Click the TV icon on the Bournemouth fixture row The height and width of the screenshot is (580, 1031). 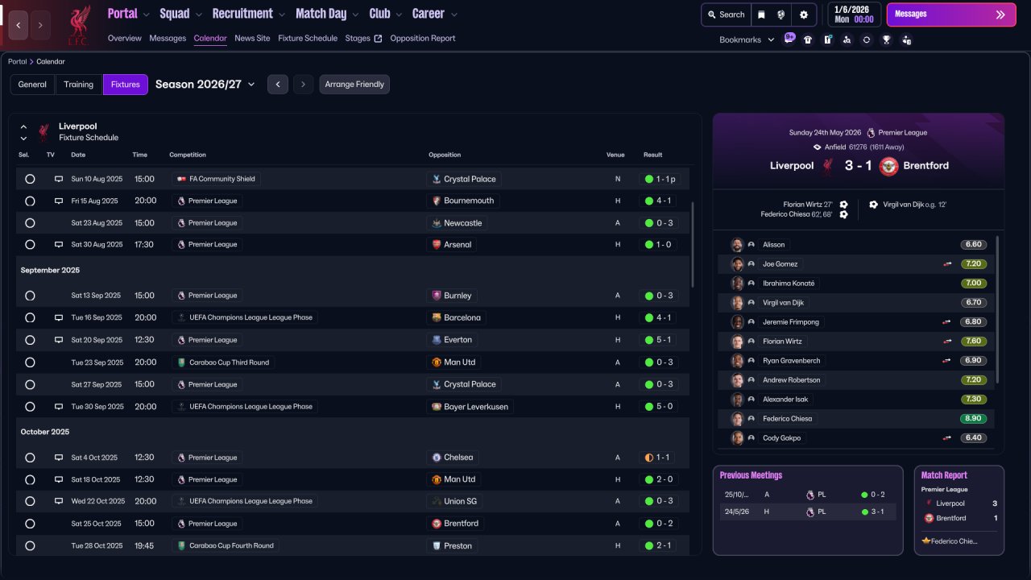point(59,201)
